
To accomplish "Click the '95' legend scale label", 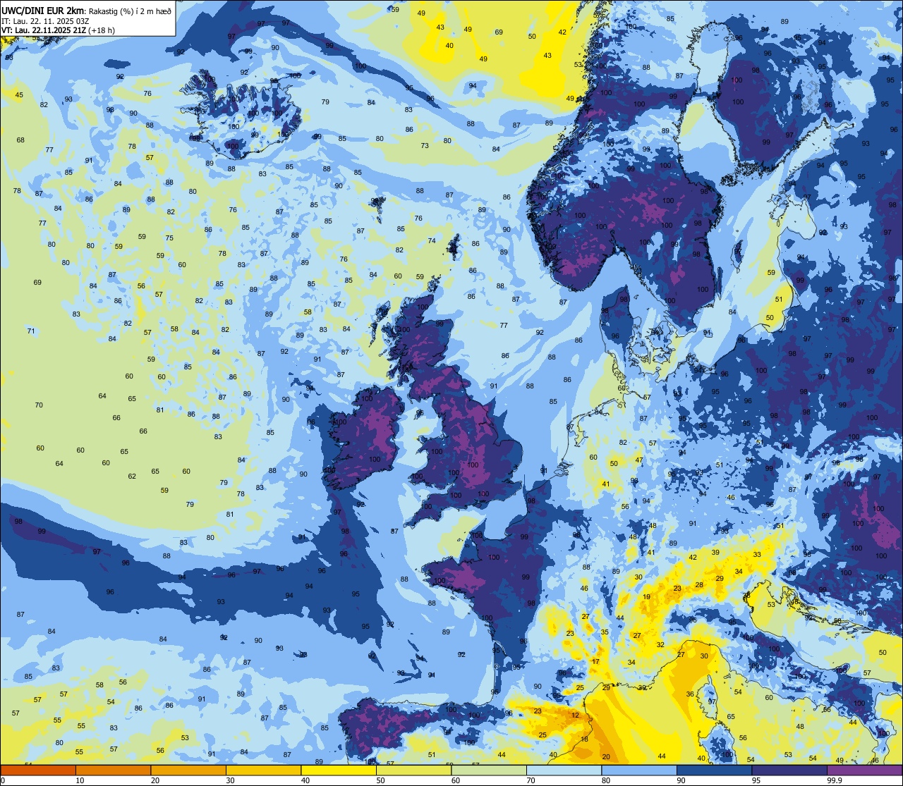I will pyautogui.click(x=758, y=780).
